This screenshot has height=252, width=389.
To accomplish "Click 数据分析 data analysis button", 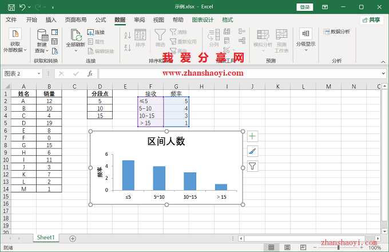I will click(336, 31).
